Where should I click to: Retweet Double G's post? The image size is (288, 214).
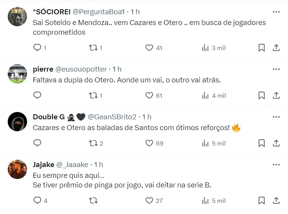pos(93,143)
